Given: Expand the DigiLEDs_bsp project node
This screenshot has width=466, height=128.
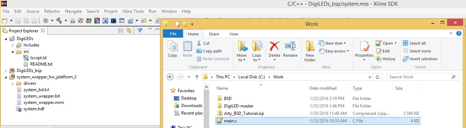Looking at the screenshot, I should point(6,71).
